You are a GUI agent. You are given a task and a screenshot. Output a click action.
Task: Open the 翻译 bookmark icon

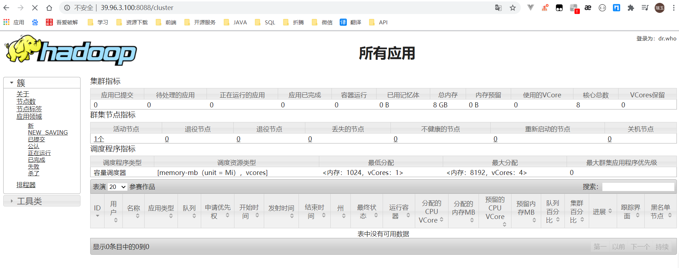click(350, 22)
